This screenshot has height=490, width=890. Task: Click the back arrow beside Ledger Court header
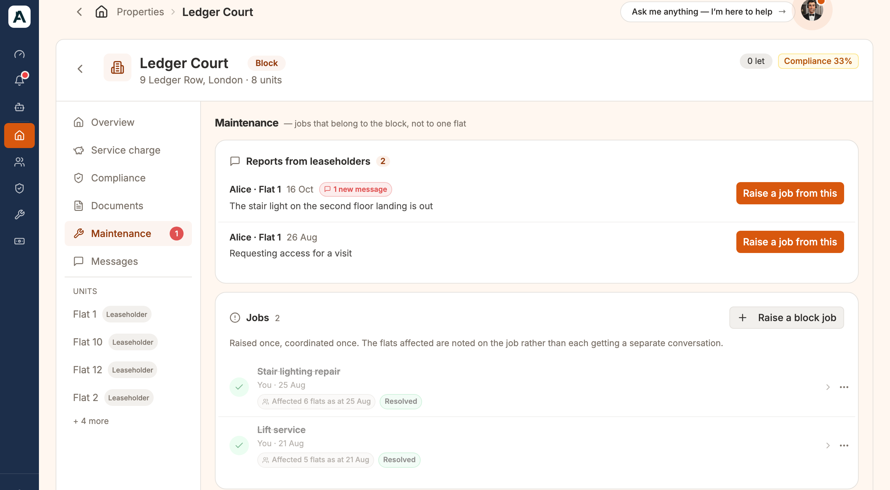coord(80,69)
